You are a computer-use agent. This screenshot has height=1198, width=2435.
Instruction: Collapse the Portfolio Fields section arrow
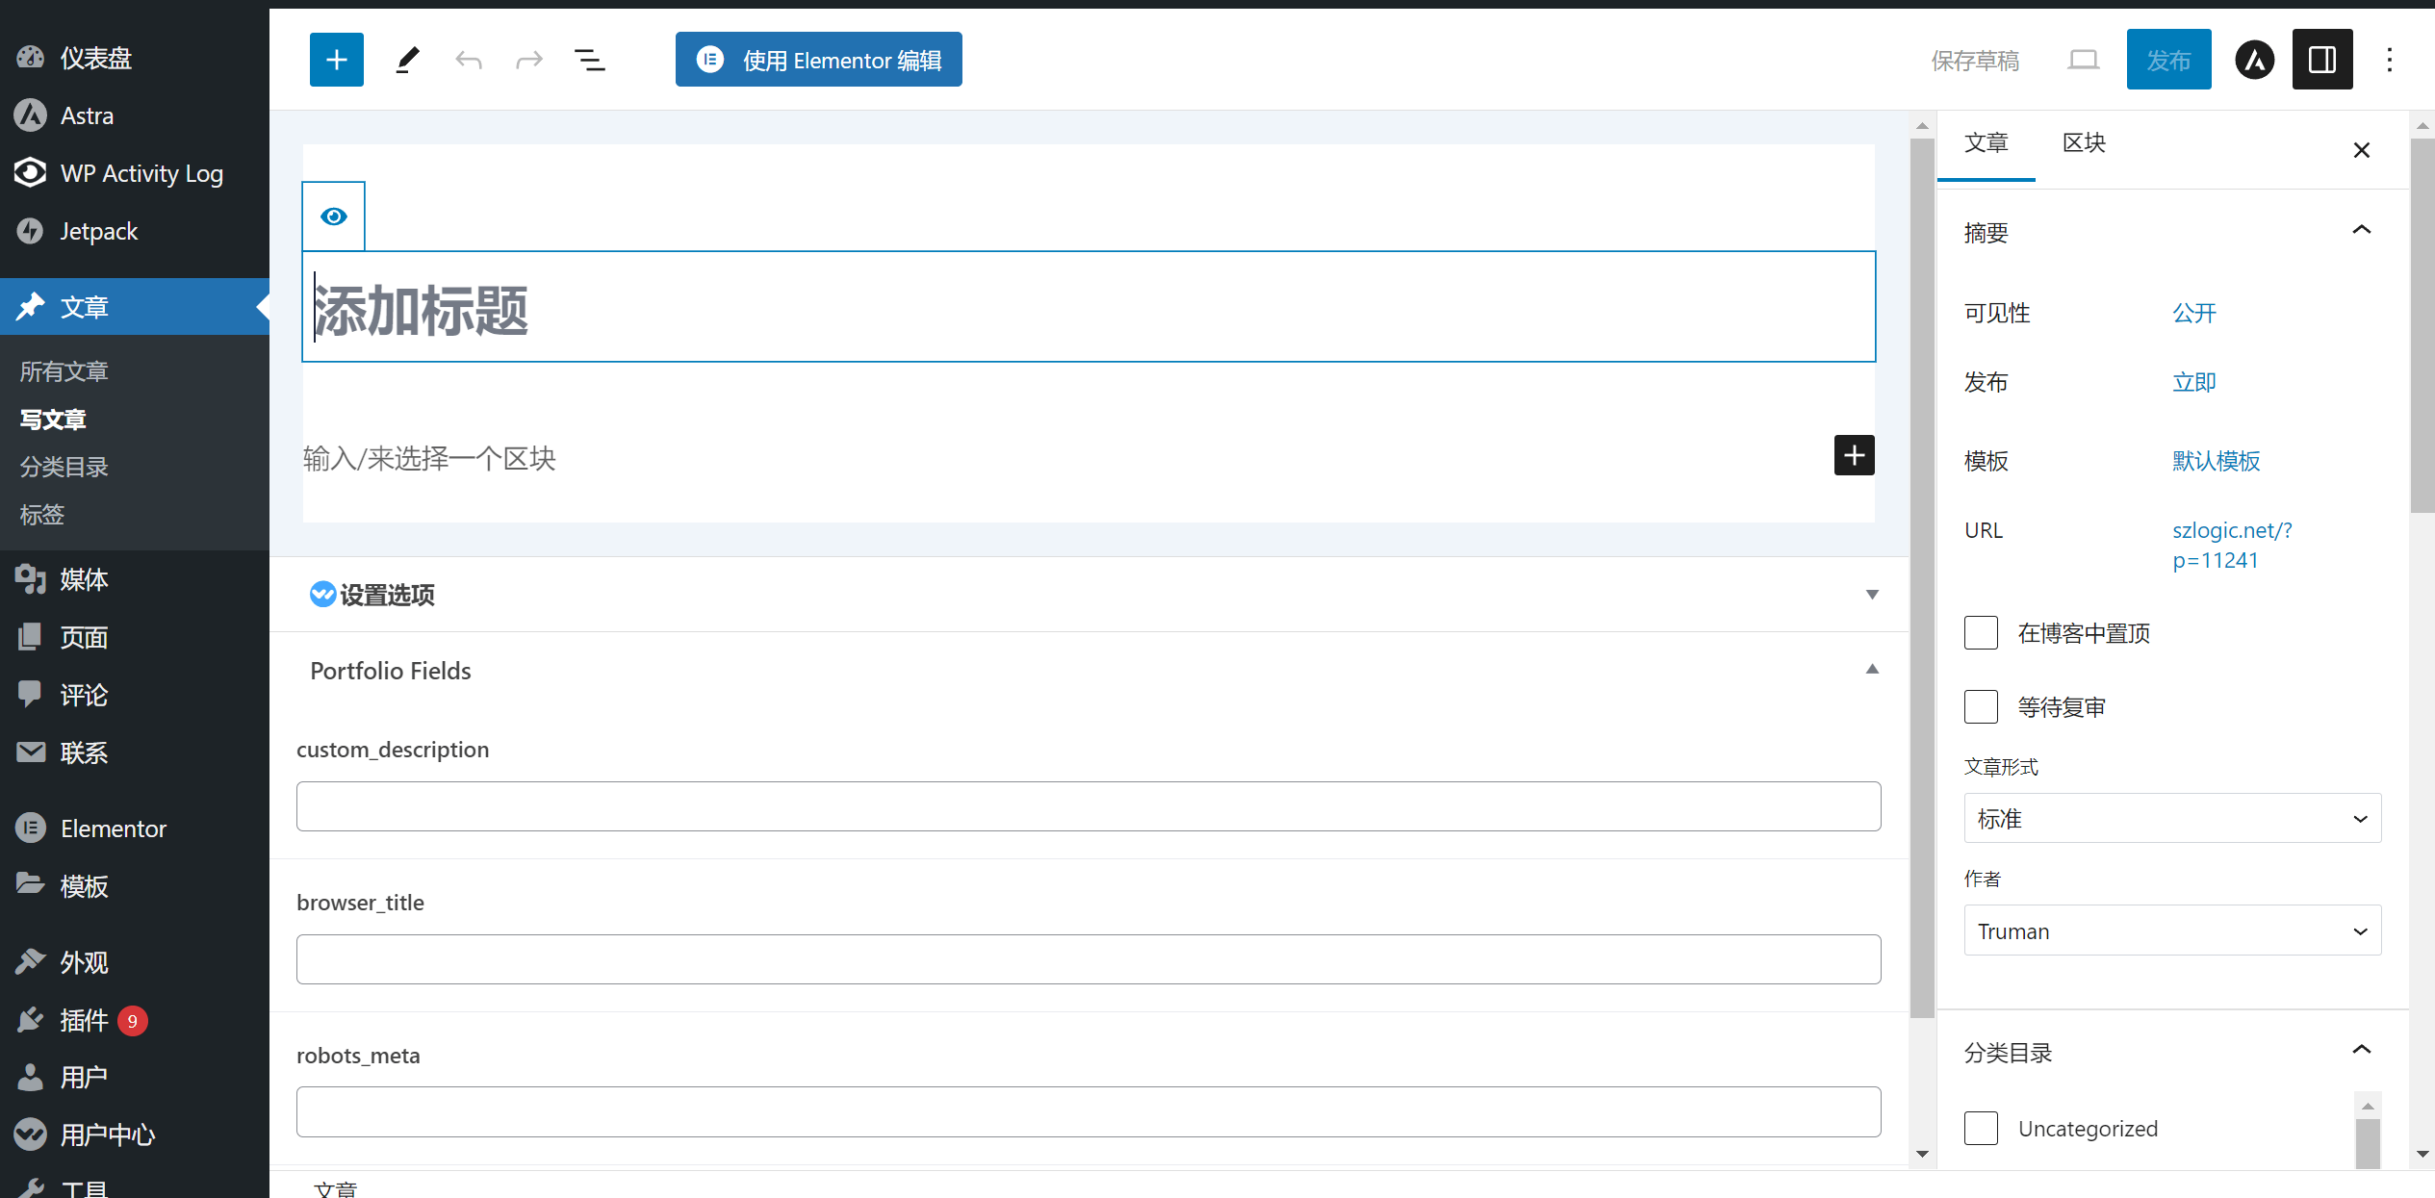[1872, 670]
